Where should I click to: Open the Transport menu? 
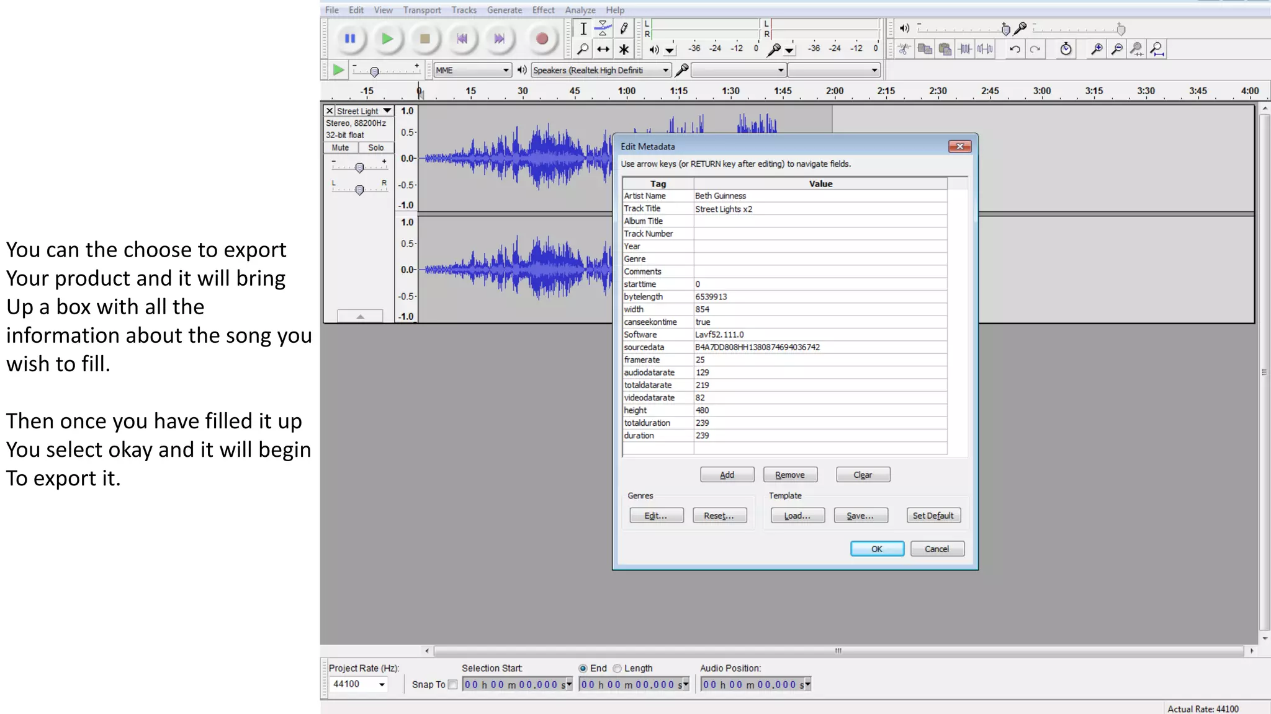click(x=422, y=10)
